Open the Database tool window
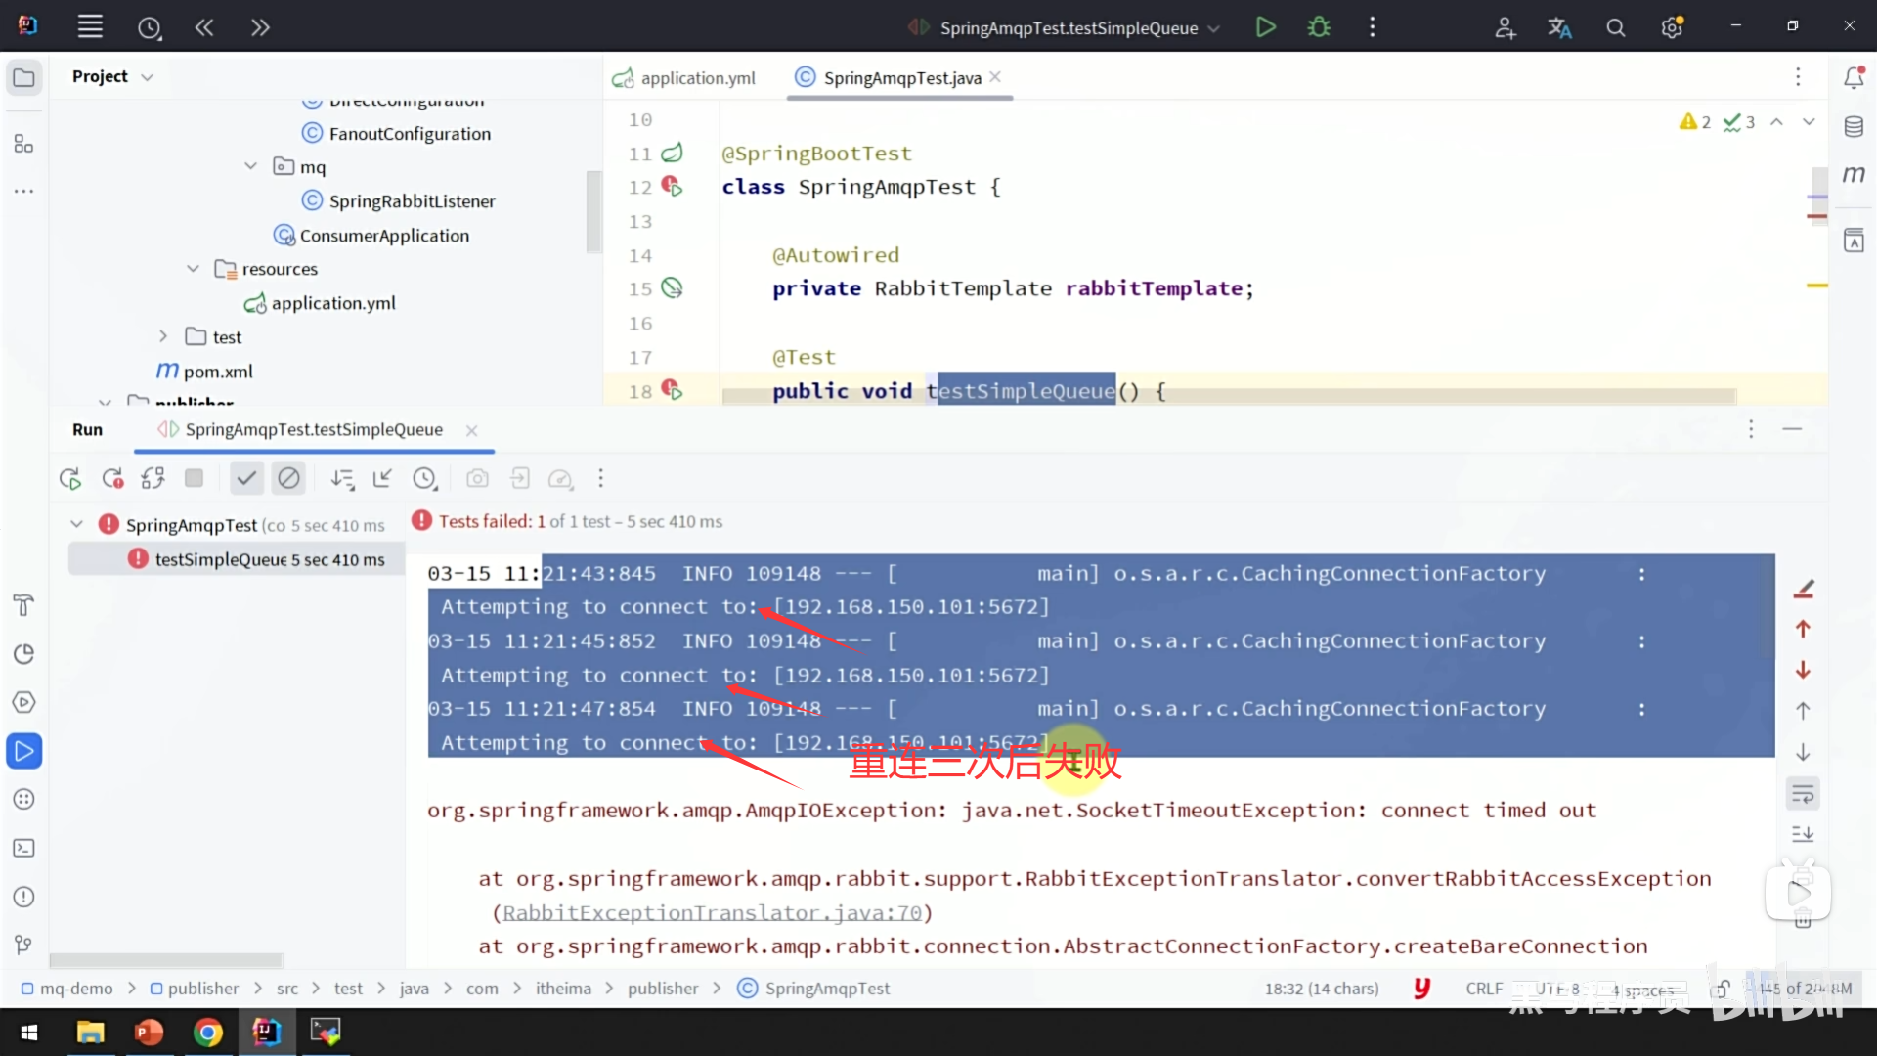This screenshot has width=1877, height=1056. coord(1854,126)
